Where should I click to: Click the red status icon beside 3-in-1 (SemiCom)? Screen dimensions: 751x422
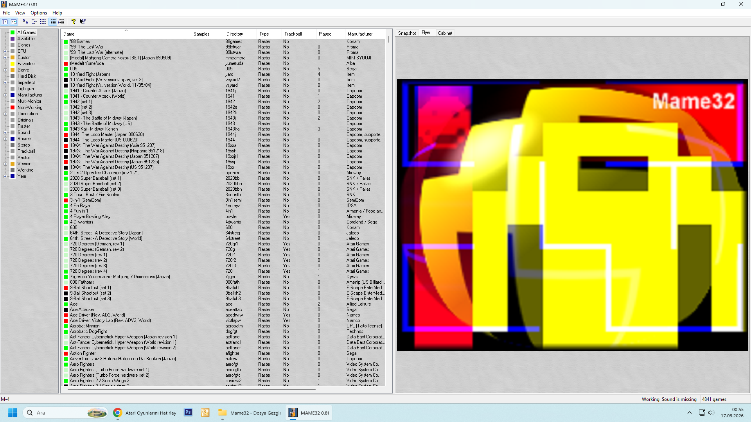pos(66,200)
